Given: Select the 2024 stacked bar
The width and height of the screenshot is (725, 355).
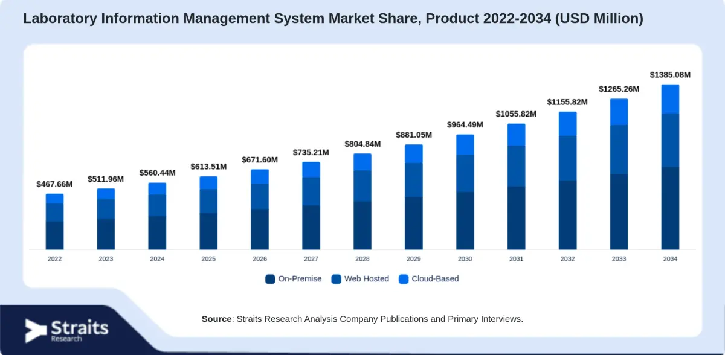Looking at the screenshot, I should [x=157, y=216].
